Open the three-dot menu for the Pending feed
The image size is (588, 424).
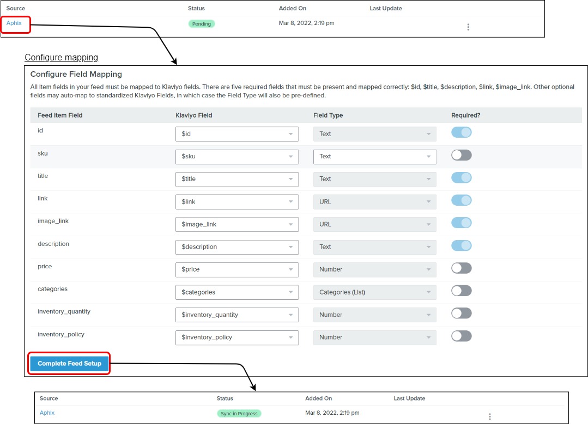click(x=468, y=27)
